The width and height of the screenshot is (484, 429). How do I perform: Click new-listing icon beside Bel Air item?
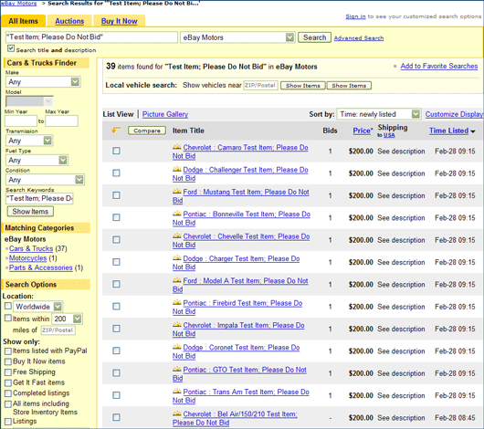tap(176, 413)
